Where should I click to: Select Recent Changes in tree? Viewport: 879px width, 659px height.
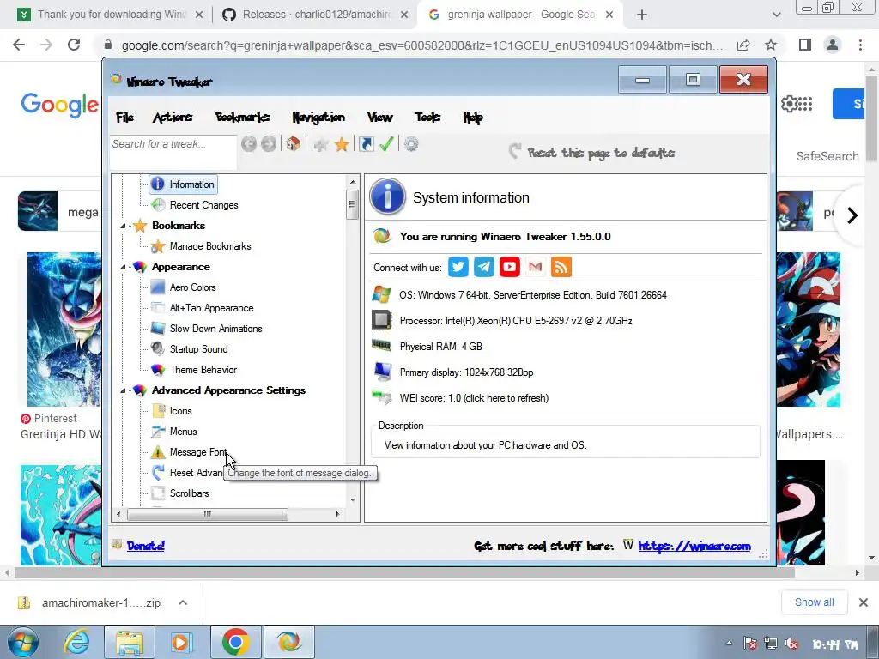203,205
